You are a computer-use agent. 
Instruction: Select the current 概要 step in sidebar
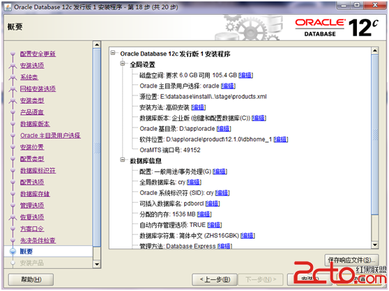point(26,251)
